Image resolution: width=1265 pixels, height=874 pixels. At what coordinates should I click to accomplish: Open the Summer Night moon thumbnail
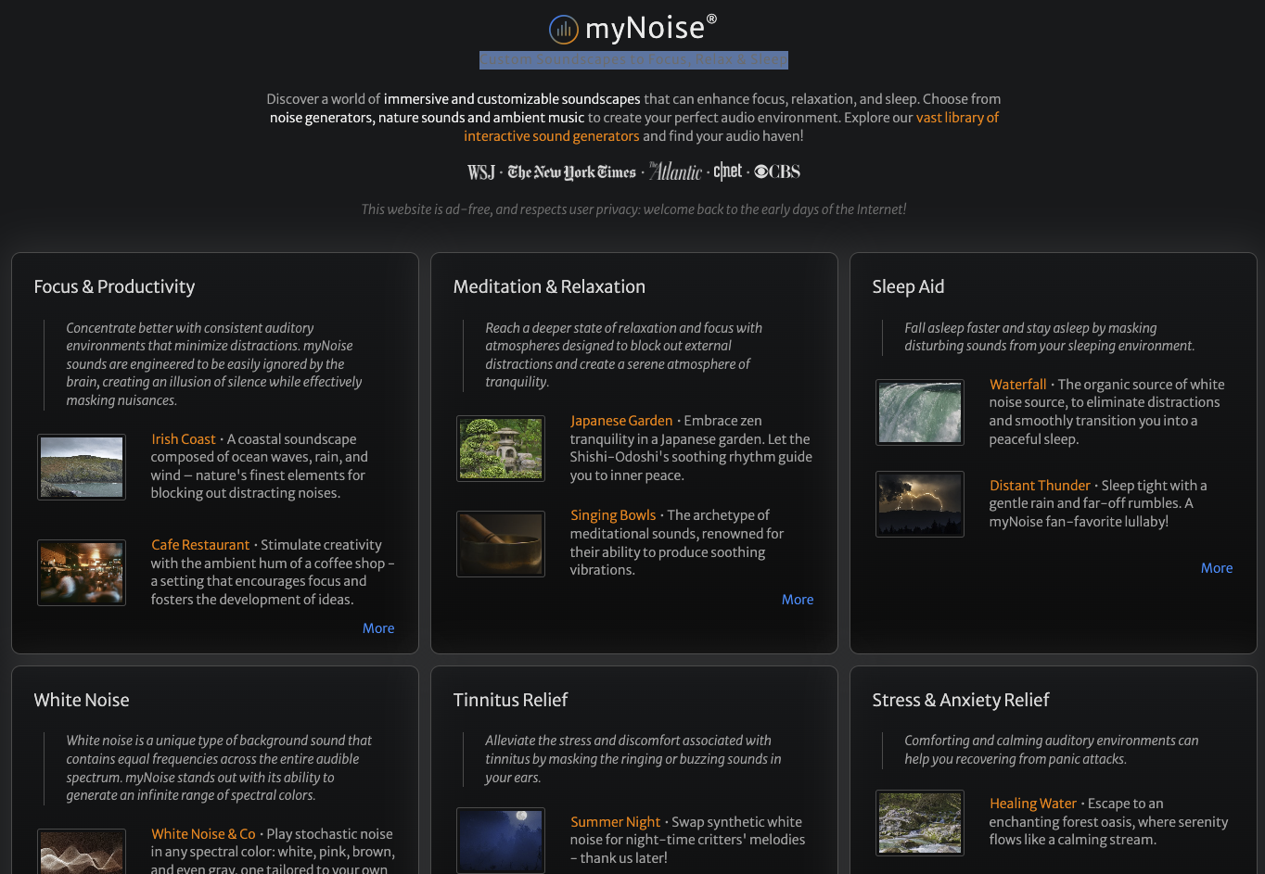pos(501,840)
